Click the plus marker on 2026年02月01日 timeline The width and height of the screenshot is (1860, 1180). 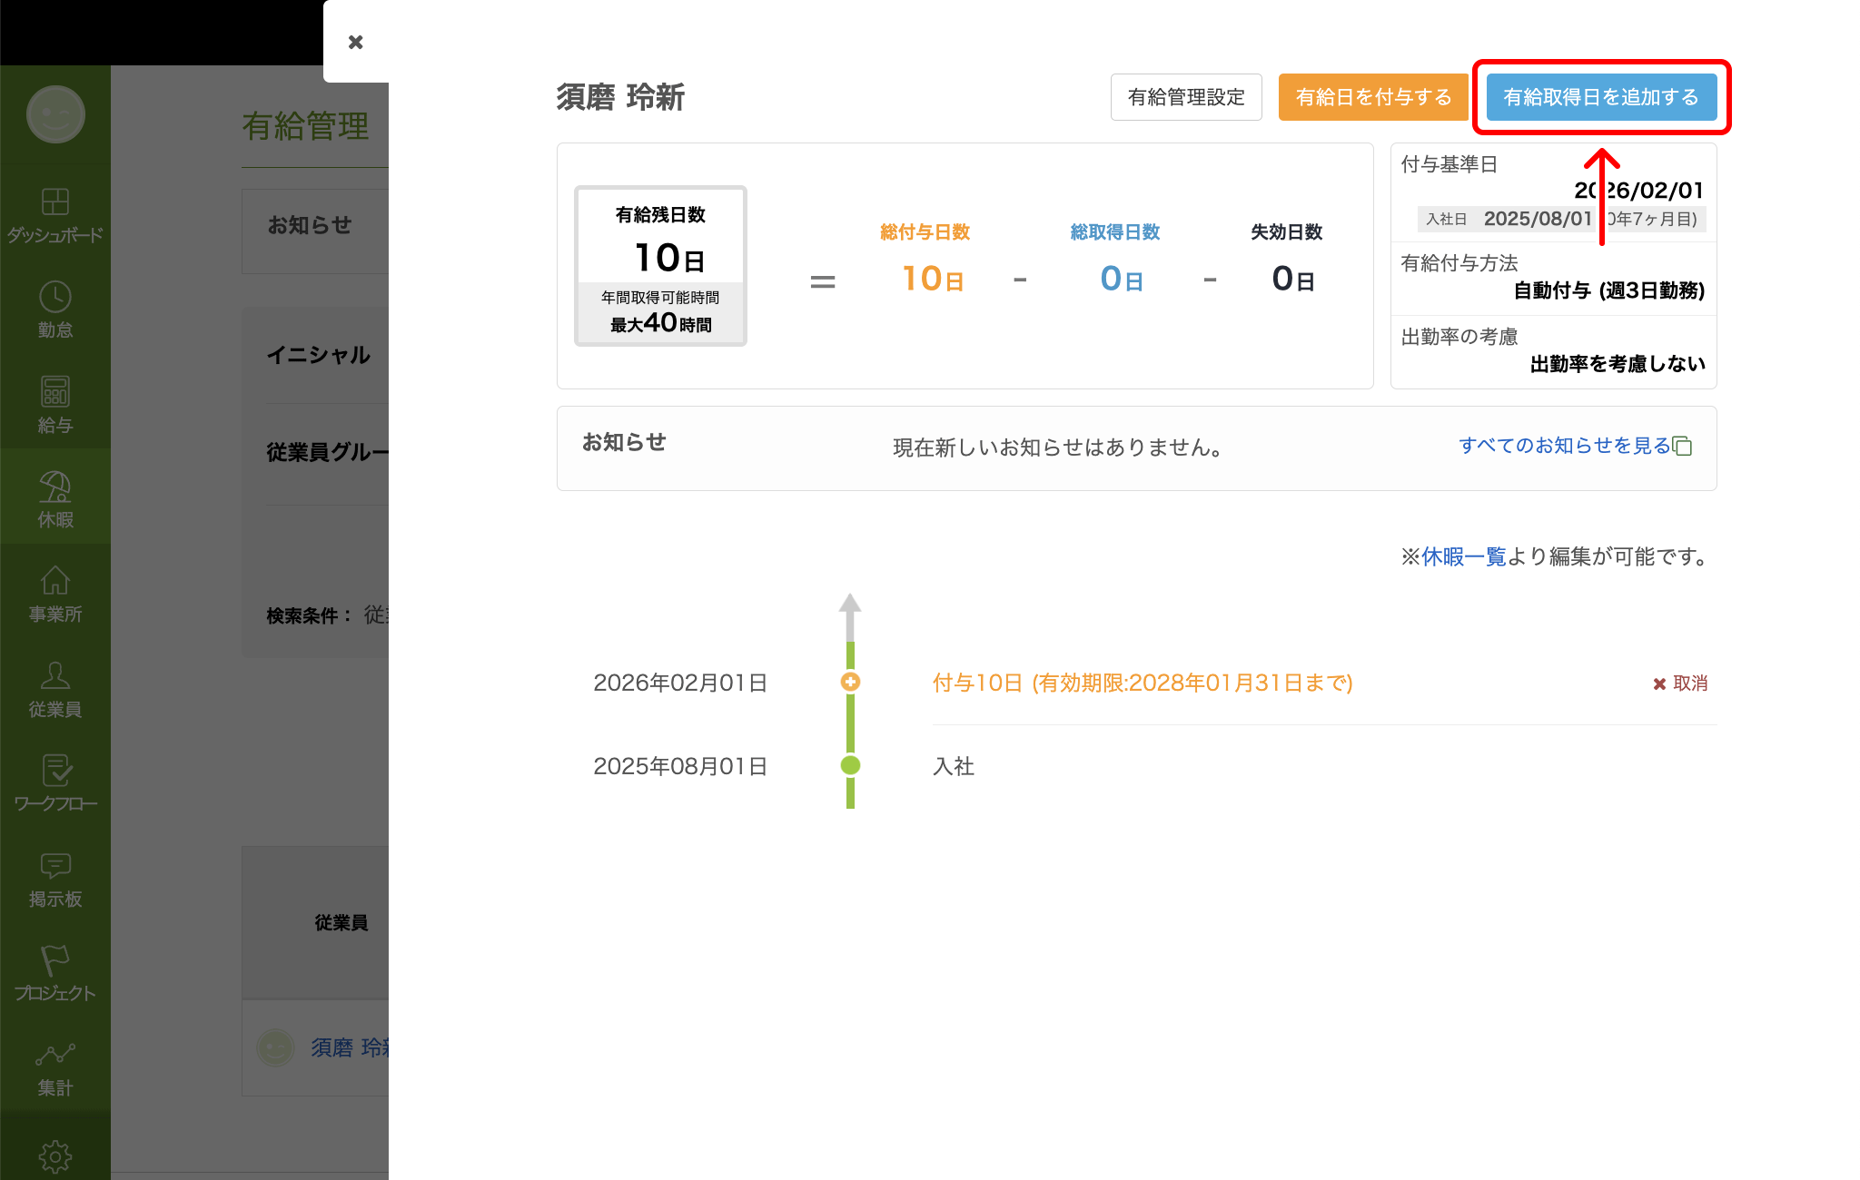coord(849,683)
